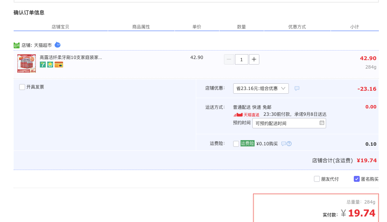The height and width of the screenshot is (222, 387).
Task: Click the 0.10 insurance fee value
Action: (x=371, y=144)
